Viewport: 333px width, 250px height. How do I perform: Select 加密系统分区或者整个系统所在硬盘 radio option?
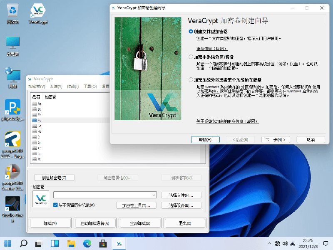click(191, 80)
